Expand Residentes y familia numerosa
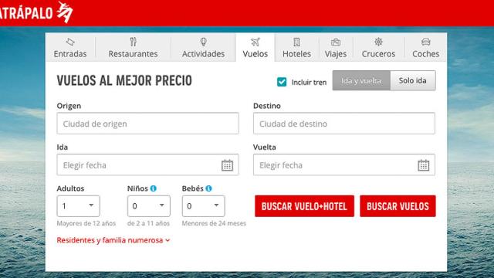The width and height of the screenshot is (494, 278). 113,240
